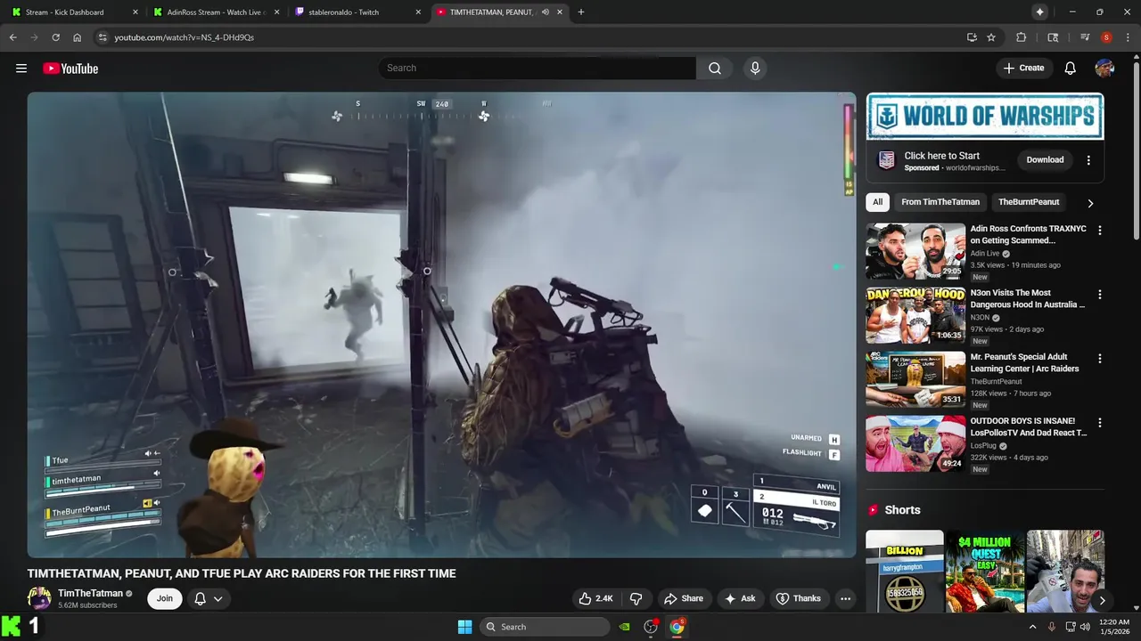View site information icon in address bar

(103, 37)
